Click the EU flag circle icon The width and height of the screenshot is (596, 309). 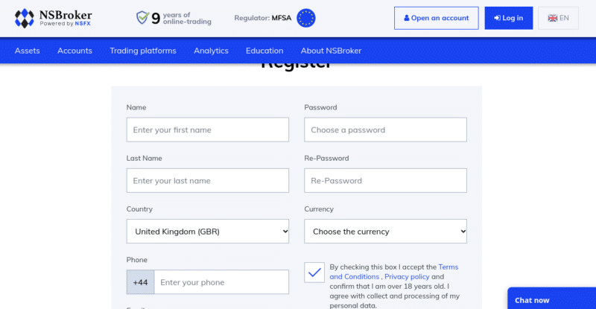point(306,18)
